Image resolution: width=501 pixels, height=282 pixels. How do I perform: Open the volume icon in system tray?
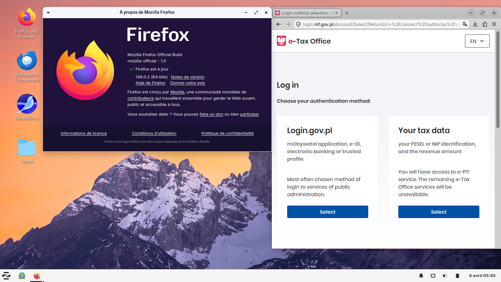445,276
